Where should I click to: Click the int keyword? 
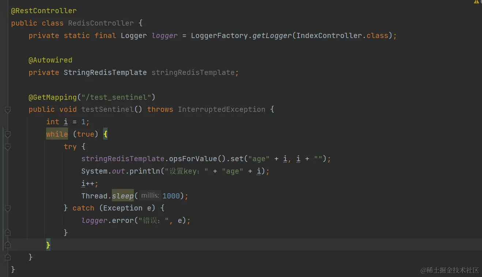(53, 122)
